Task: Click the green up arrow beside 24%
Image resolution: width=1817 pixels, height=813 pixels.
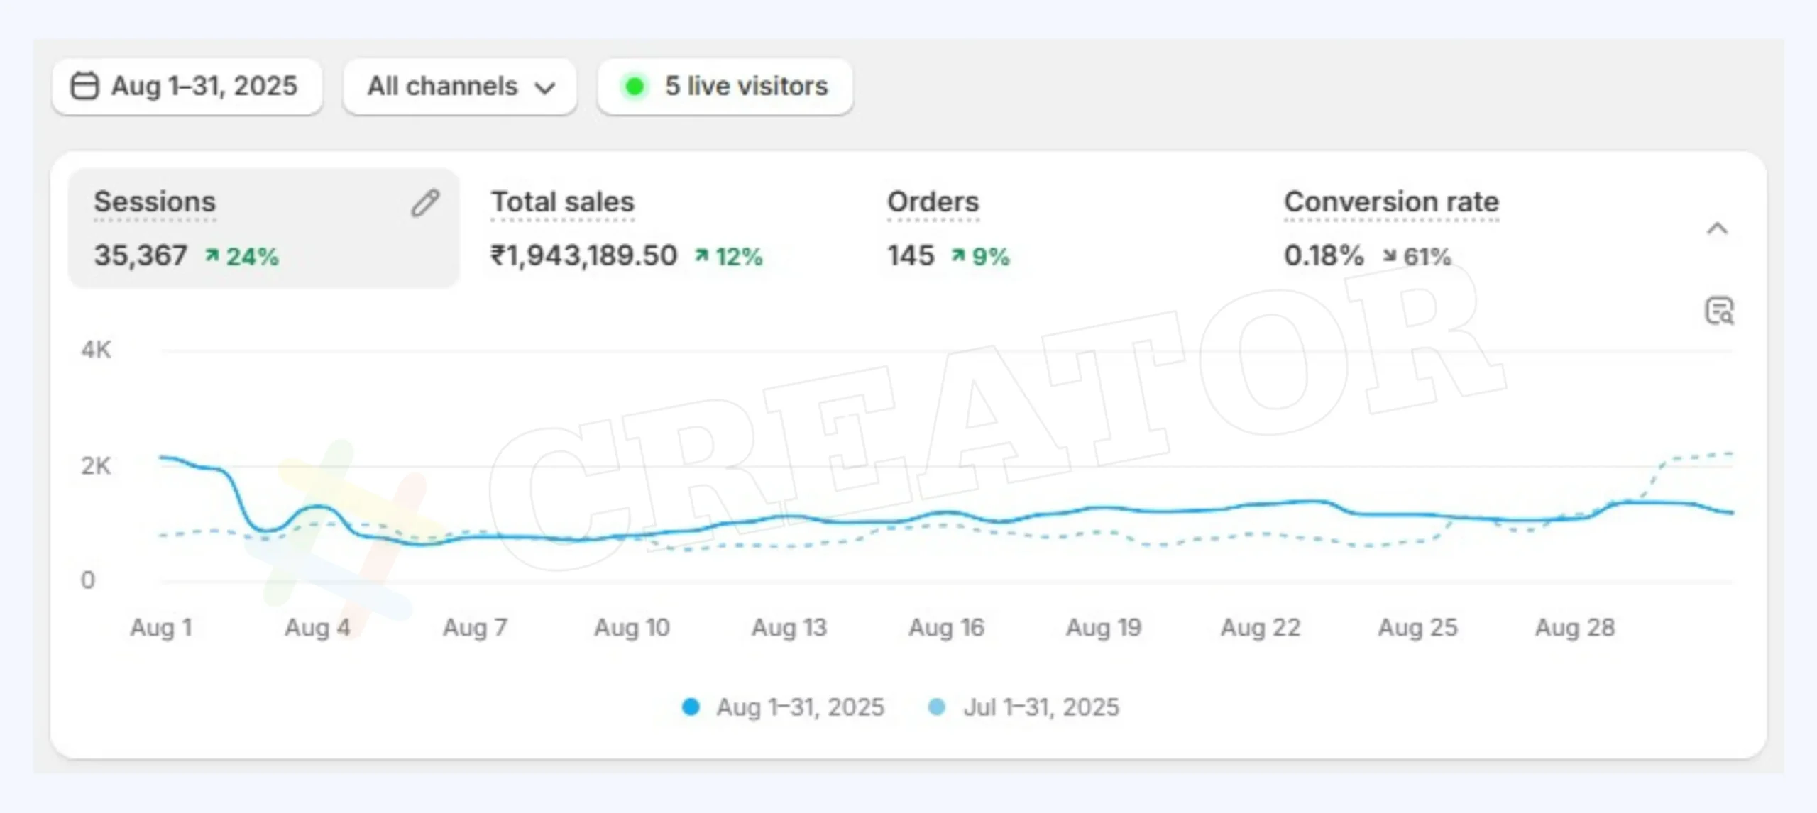Action: [x=212, y=255]
